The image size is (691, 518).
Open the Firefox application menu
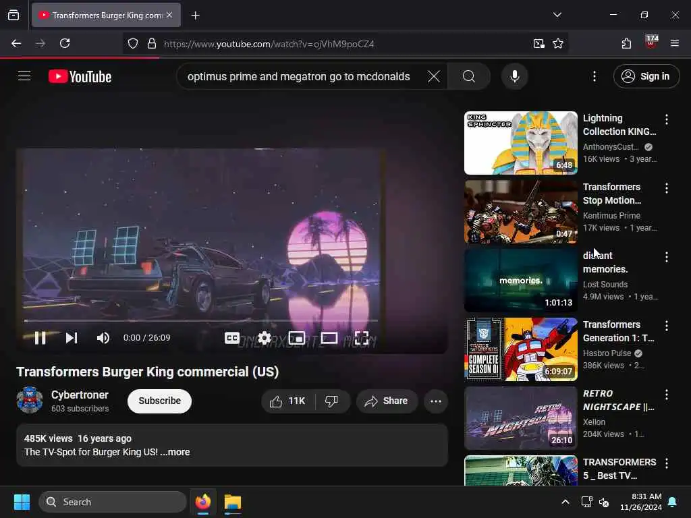point(674,43)
